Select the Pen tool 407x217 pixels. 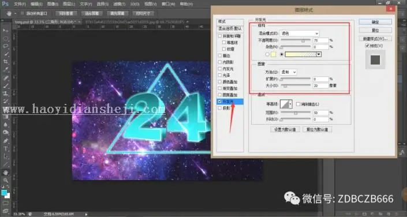(6, 141)
